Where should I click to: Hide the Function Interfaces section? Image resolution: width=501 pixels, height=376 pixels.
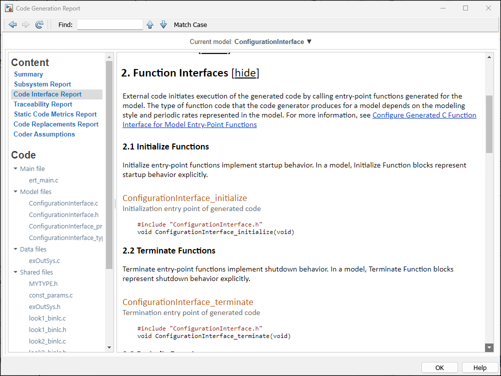[245, 73]
